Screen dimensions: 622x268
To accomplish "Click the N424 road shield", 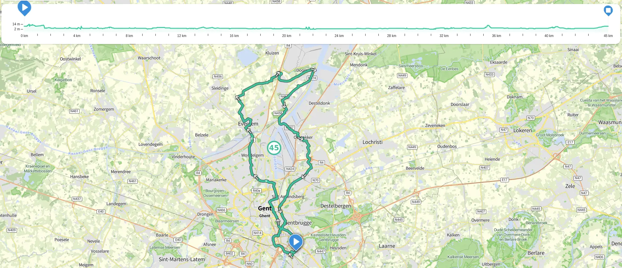I will [x=290, y=169].
